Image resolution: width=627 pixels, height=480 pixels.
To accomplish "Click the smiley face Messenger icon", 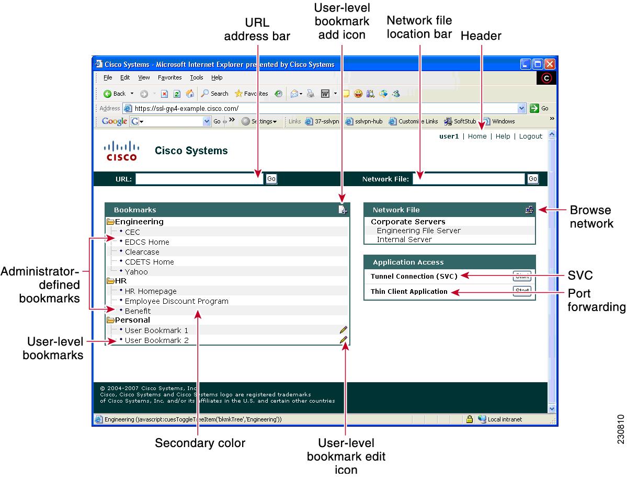I will pos(358,94).
